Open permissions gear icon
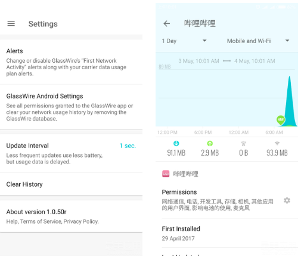 tap(287, 201)
